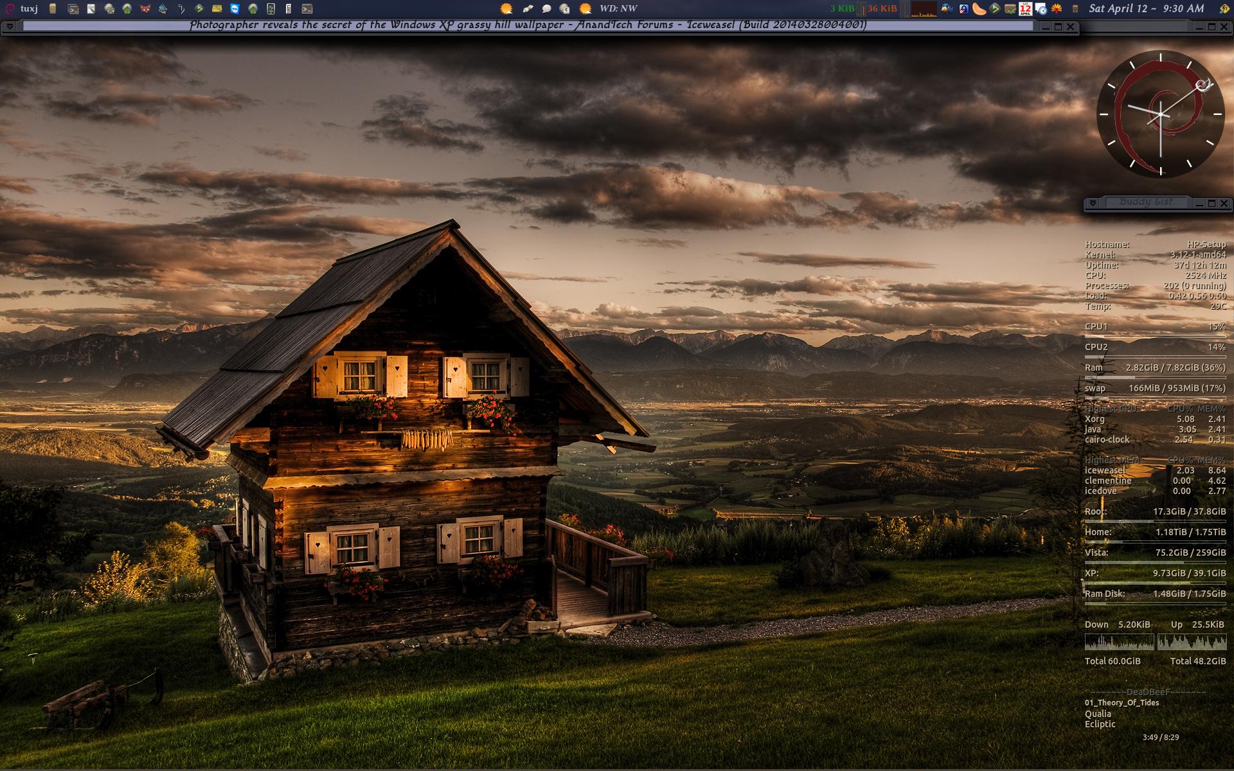Open the weather sun applet near WD: NW

click(x=586, y=8)
